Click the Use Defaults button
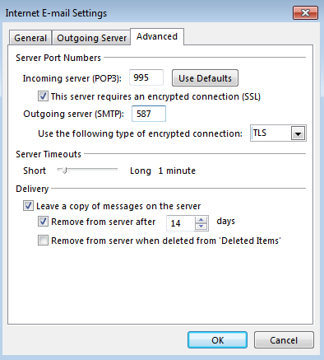 [x=205, y=78]
